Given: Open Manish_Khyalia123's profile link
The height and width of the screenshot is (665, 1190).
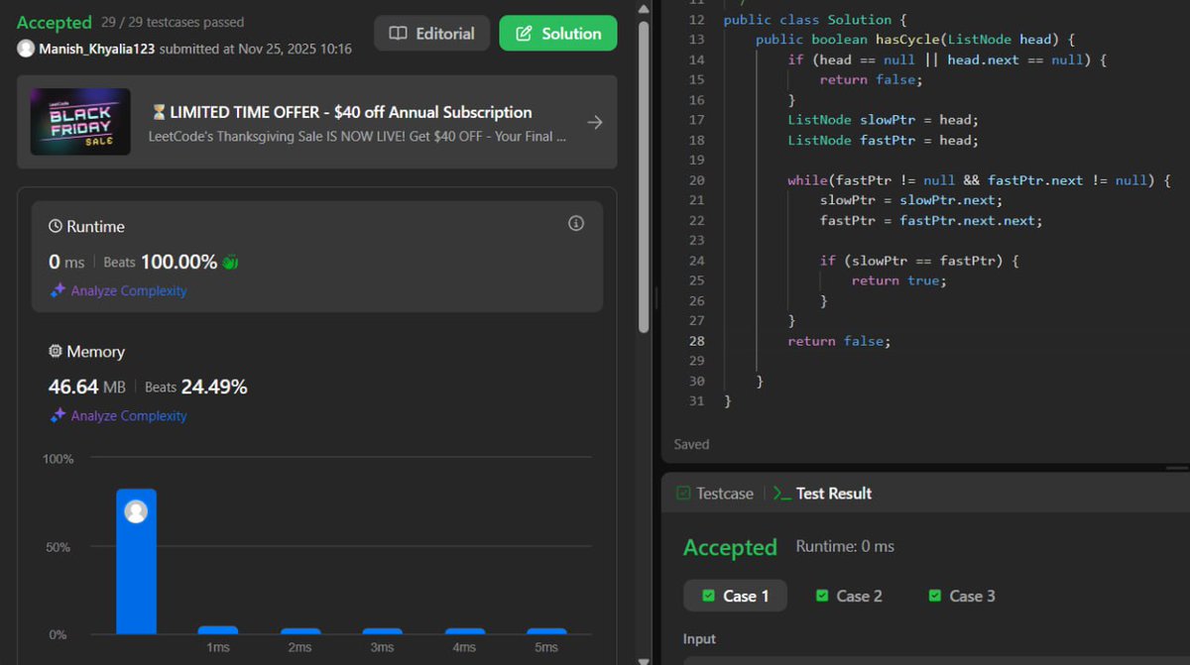Looking at the screenshot, I should pyautogui.click(x=96, y=48).
